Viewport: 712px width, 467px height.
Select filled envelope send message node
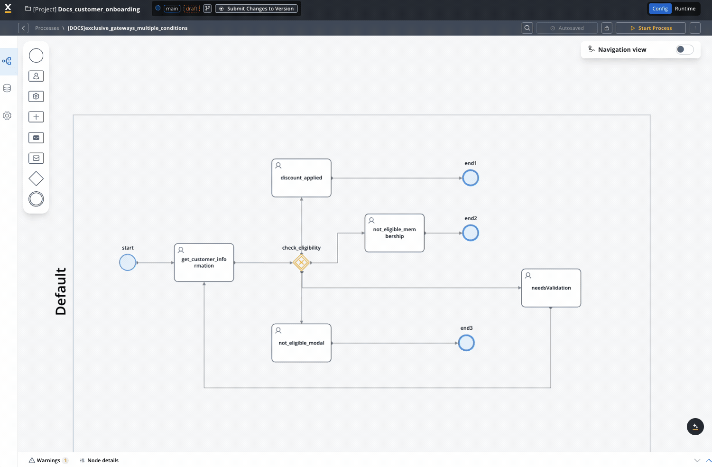coord(36,138)
